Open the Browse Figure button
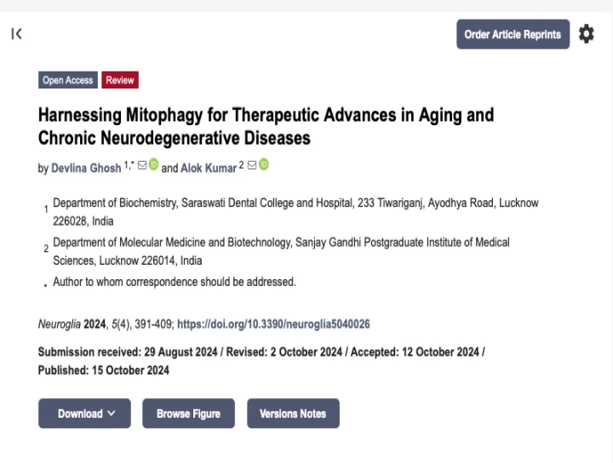The width and height of the screenshot is (613, 463). click(188, 414)
